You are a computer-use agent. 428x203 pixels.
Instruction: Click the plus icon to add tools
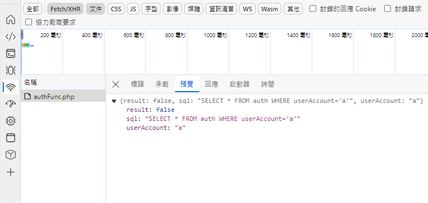tap(10, 172)
